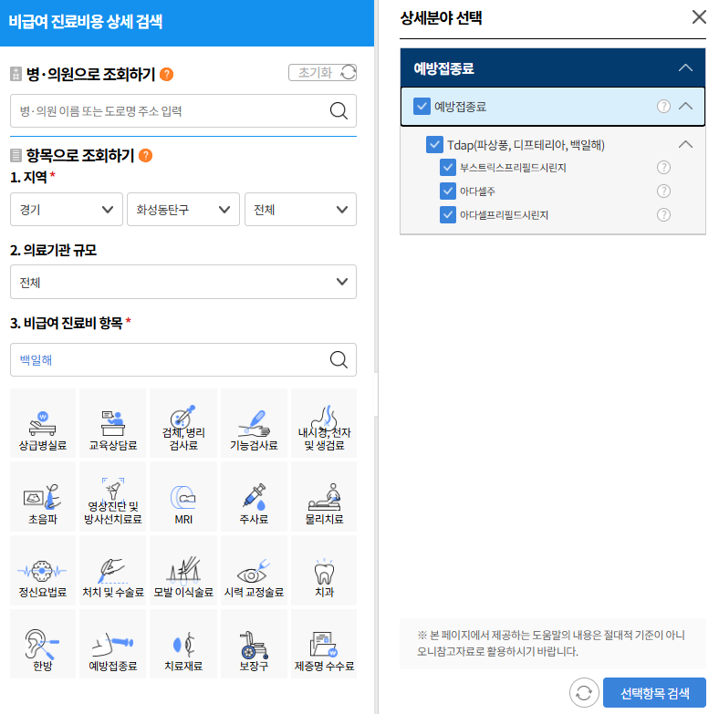
Task: Open the 전체 sub-area dropdown under 지역
Action: click(301, 210)
